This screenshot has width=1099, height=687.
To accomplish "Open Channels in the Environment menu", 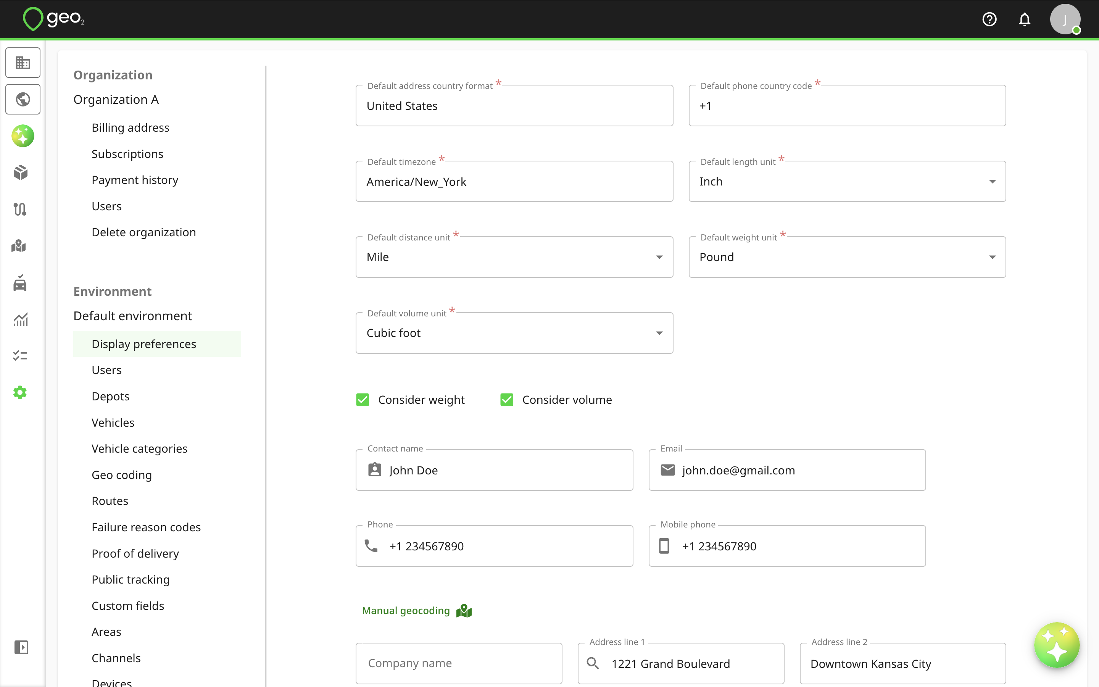I will pyautogui.click(x=116, y=658).
